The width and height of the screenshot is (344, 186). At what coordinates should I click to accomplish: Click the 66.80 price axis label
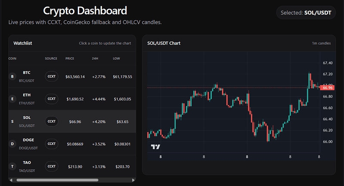pos(328,96)
